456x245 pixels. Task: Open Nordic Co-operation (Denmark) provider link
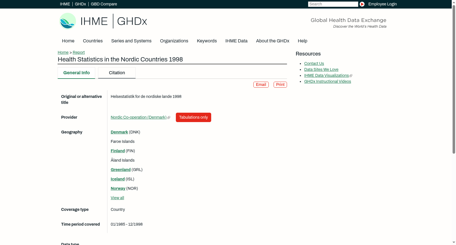(x=139, y=117)
